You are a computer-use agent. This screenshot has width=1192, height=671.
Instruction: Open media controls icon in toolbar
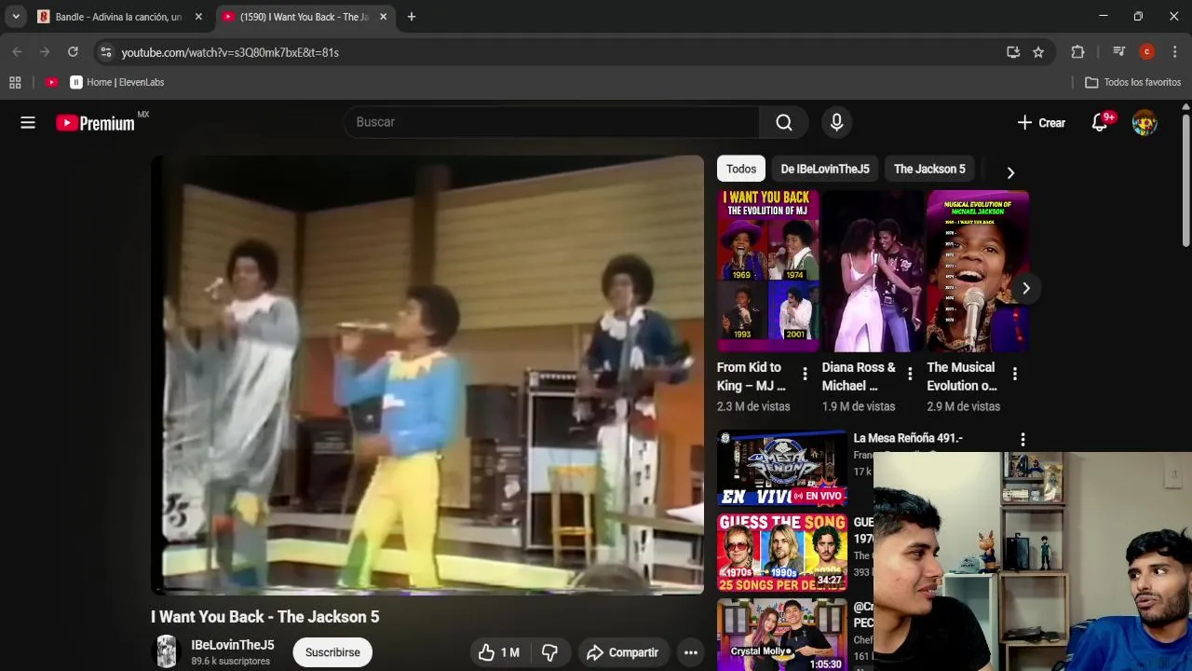1119,52
